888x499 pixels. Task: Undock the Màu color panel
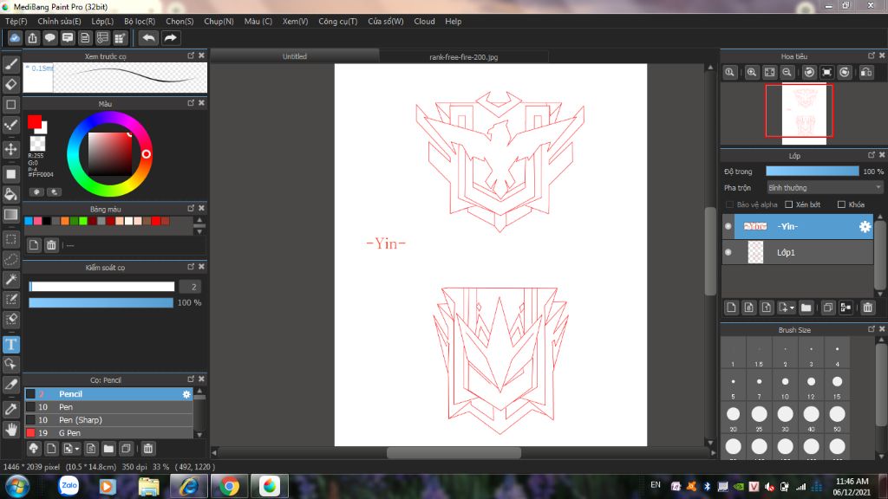[191, 103]
